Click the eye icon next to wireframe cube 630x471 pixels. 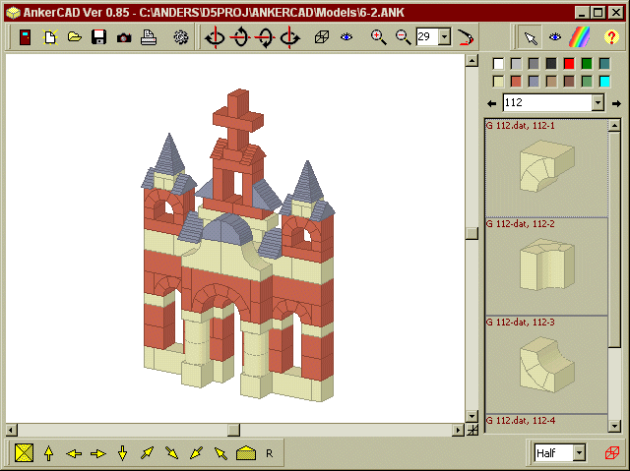(x=346, y=37)
